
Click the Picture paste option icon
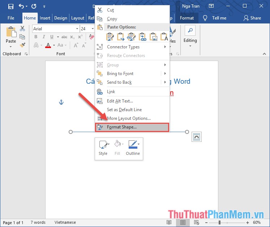153,36
